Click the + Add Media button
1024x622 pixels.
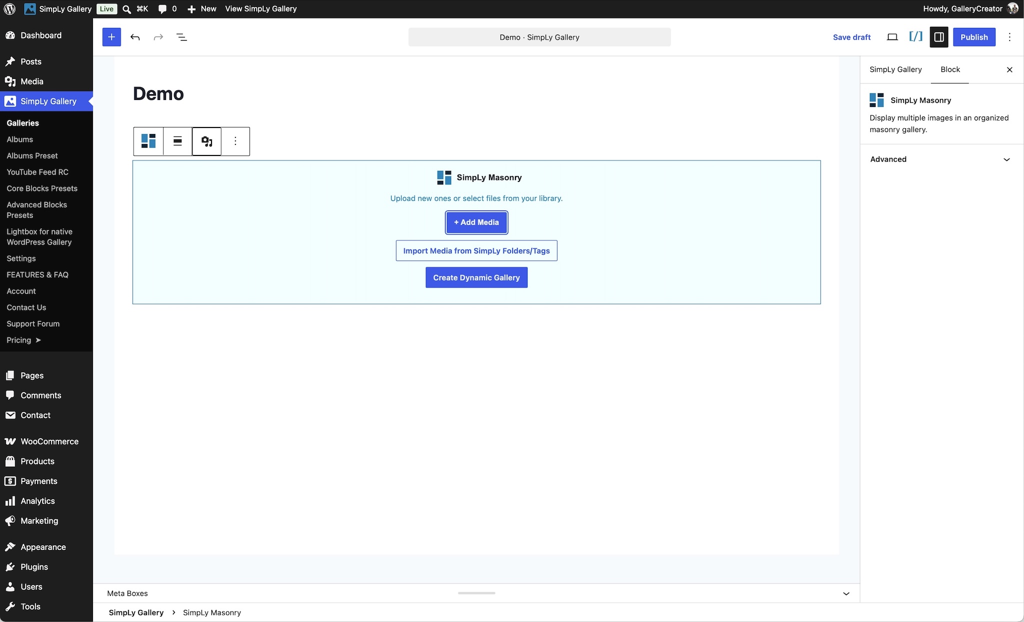coord(476,222)
